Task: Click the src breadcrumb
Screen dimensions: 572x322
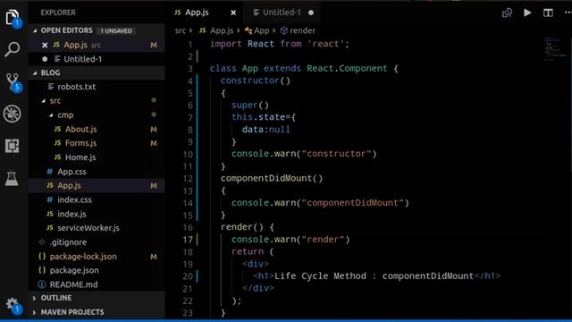Action: (181, 30)
